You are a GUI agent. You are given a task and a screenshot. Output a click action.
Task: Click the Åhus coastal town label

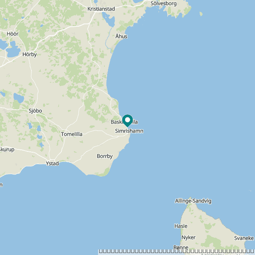pyautogui.click(x=121, y=36)
